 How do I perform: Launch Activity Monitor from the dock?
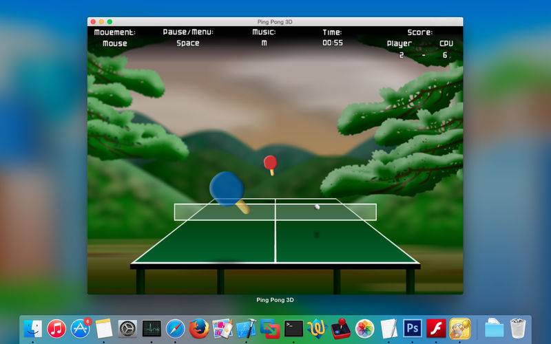[152, 329]
